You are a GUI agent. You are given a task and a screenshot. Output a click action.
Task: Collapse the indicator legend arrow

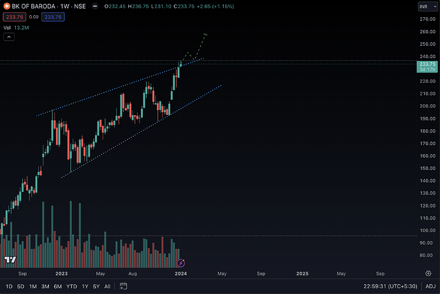[x=9, y=37]
